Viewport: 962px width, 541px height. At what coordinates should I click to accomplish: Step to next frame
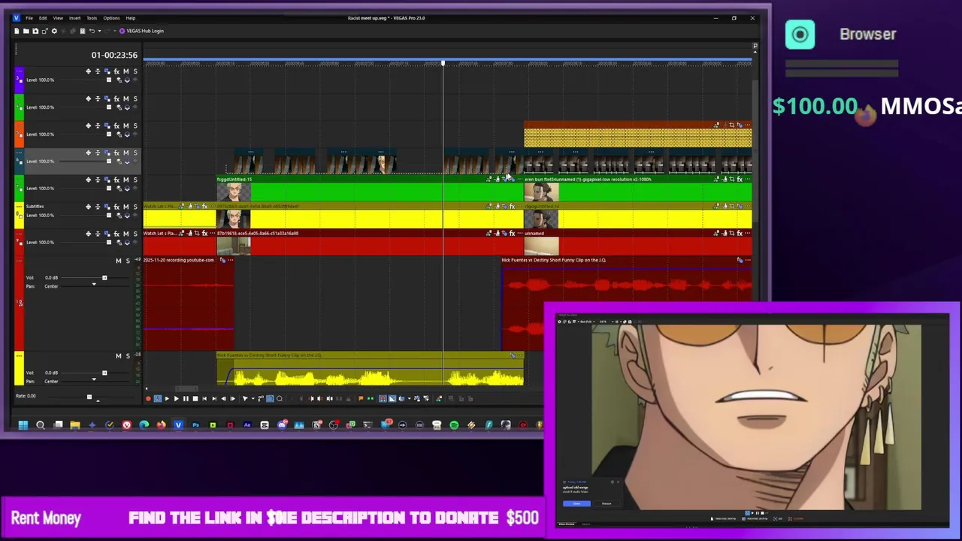[x=232, y=399]
